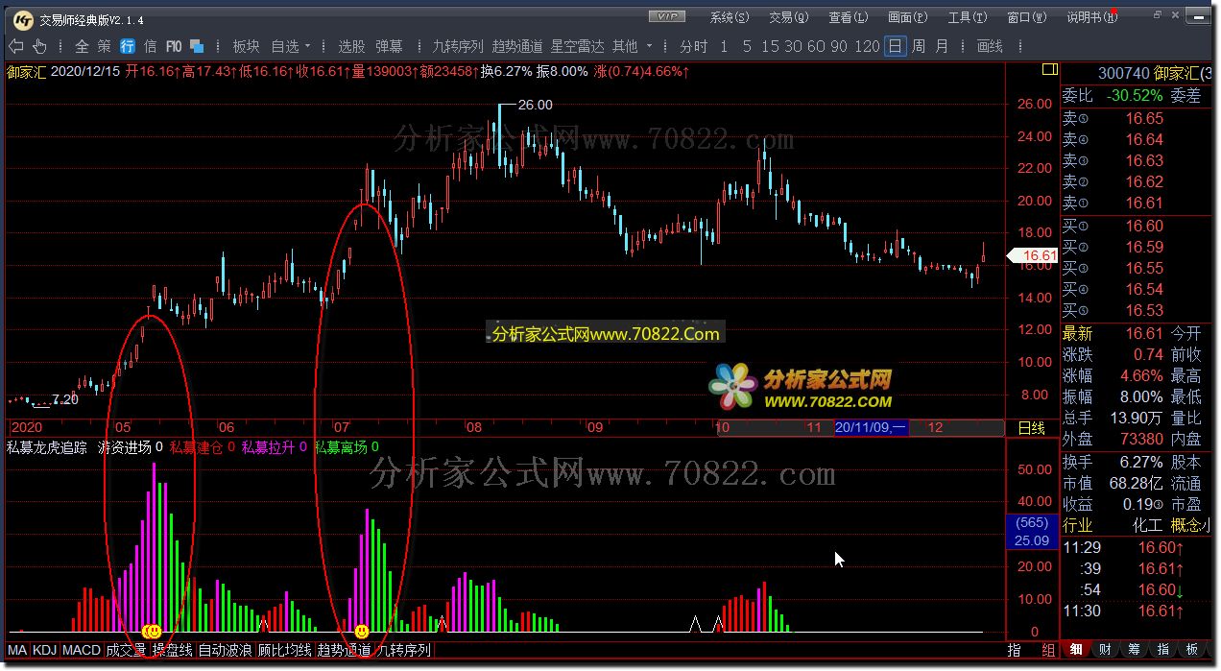Open the 说明书(H) menu
1221x671 pixels.
click(x=1091, y=17)
